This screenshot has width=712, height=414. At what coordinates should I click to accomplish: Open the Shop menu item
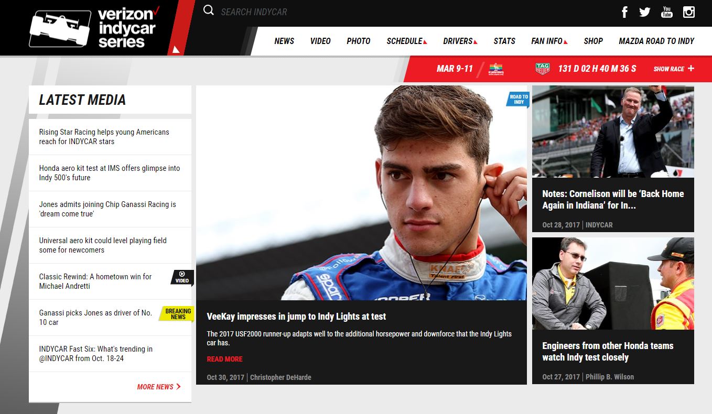pyautogui.click(x=594, y=41)
